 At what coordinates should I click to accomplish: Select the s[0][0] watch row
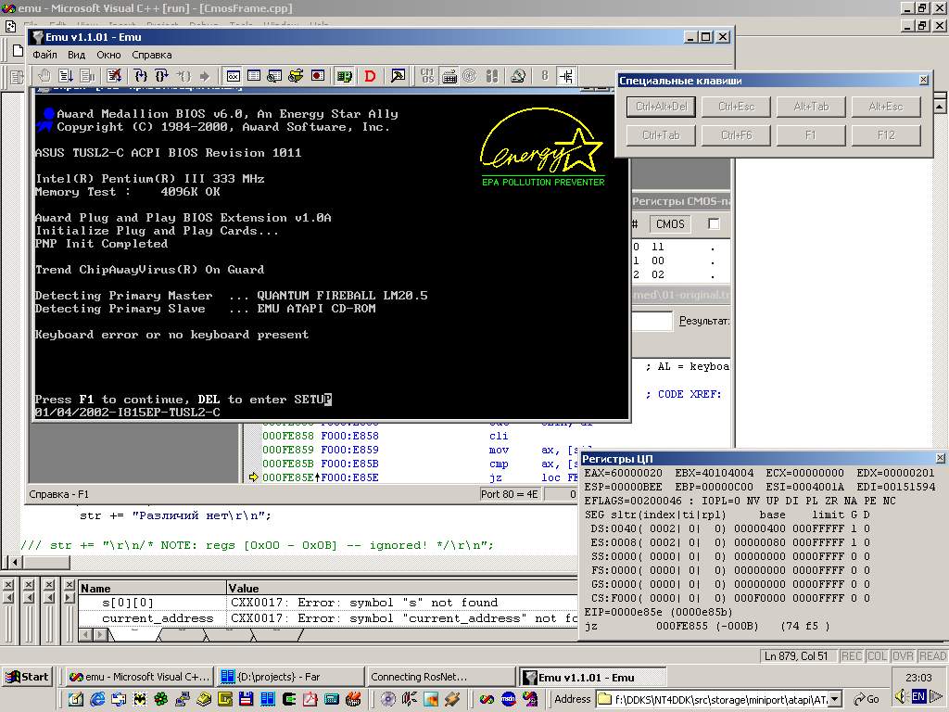tap(327, 603)
